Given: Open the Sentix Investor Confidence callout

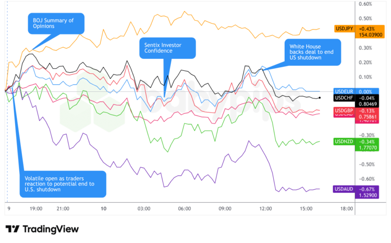Looking at the screenshot, I should tap(167, 48).
